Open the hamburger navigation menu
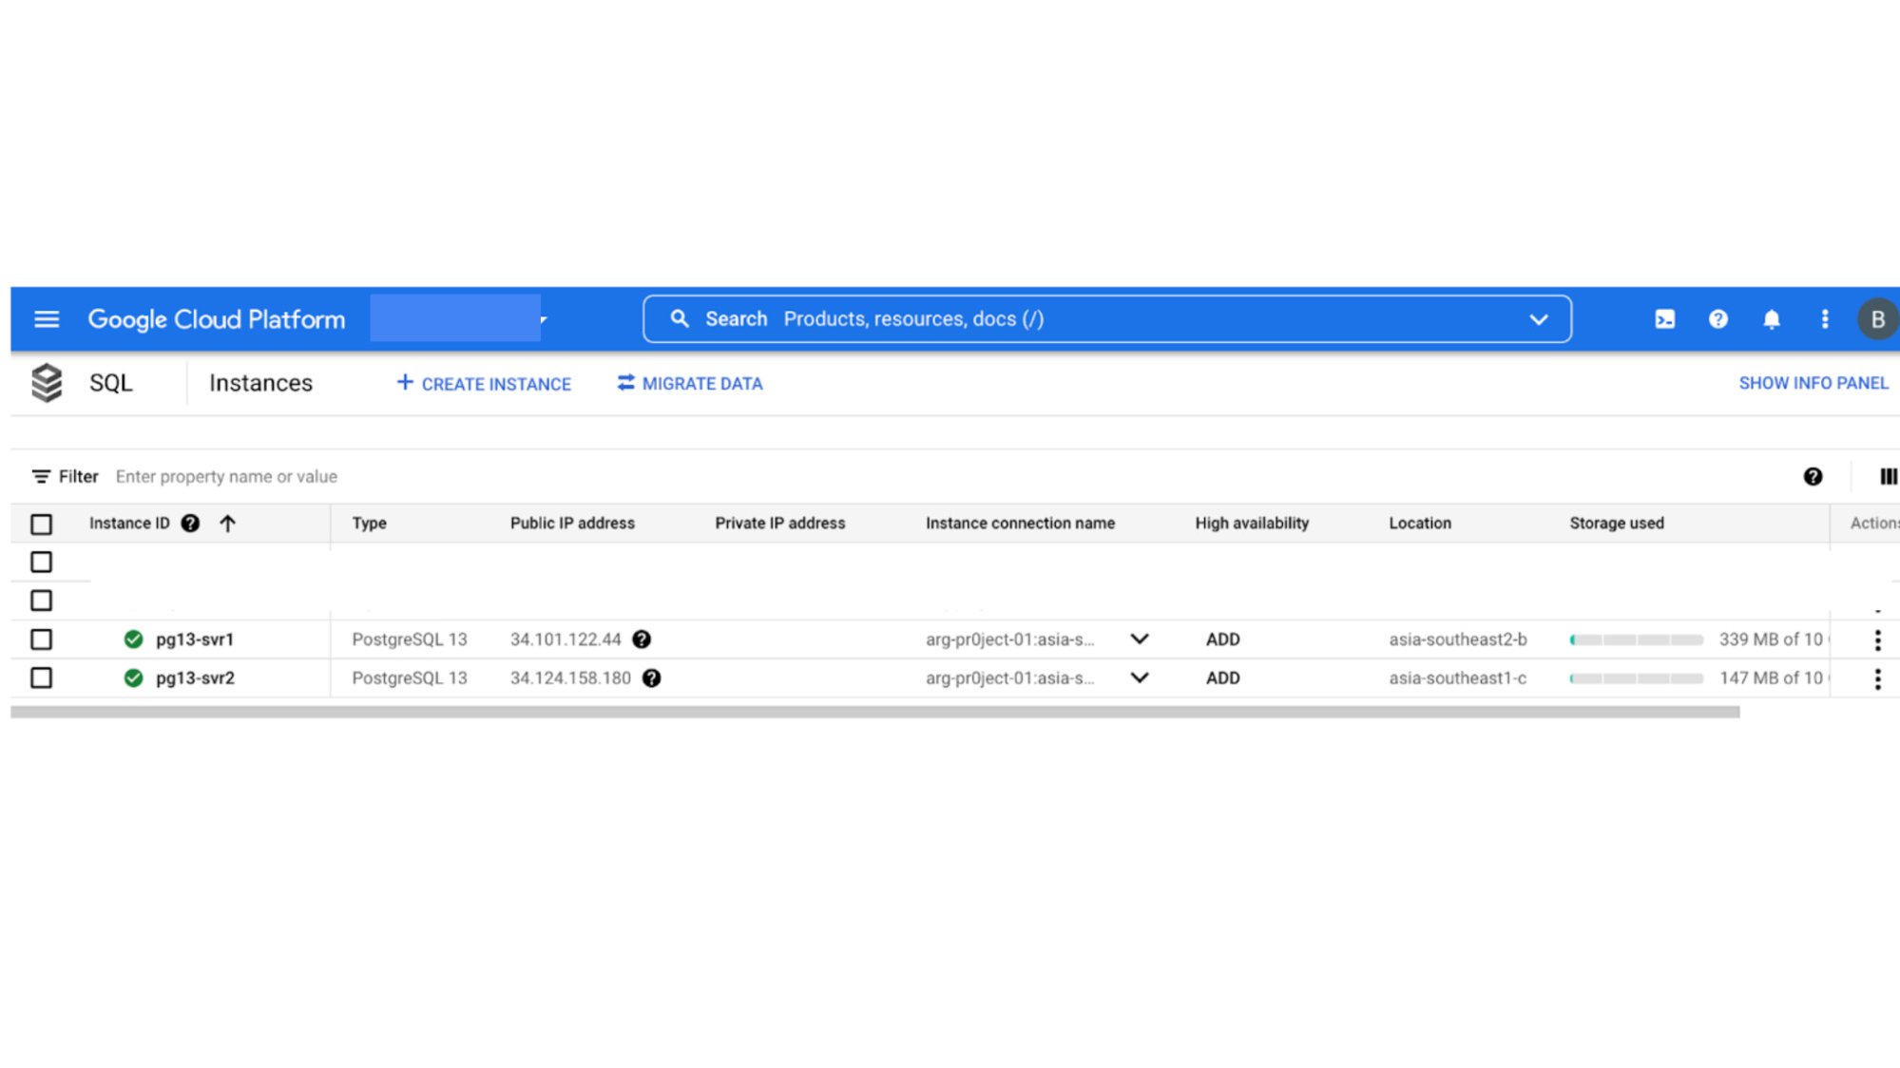 pyautogui.click(x=47, y=319)
